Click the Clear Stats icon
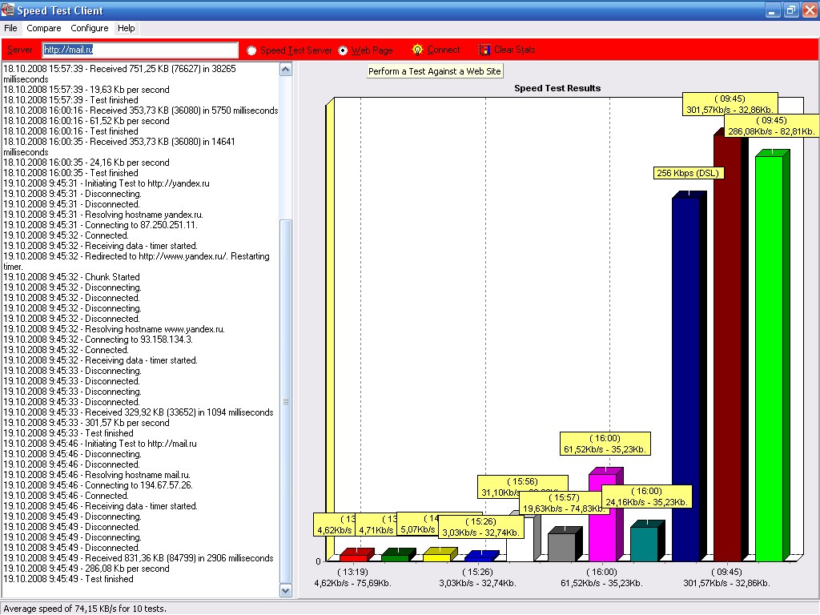The image size is (820, 615). coord(484,50)
